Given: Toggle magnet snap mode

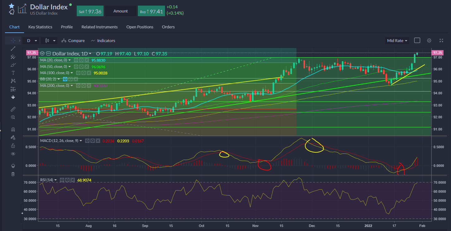Looking at the screenshot, I should coord(13,130).
